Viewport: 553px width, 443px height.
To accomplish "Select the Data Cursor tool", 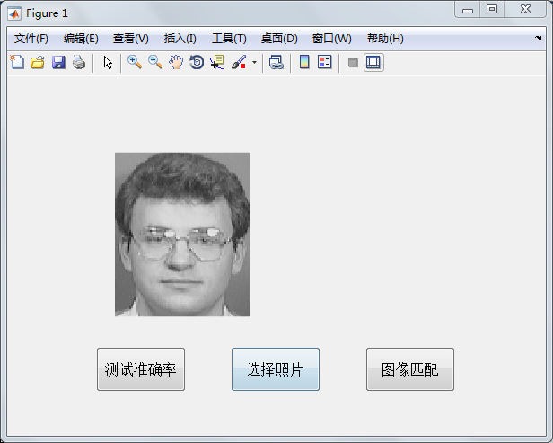I will (217, 63).
